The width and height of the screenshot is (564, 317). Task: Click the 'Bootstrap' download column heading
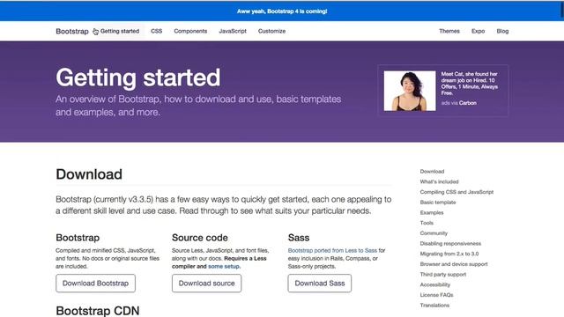tap(78, 238)
